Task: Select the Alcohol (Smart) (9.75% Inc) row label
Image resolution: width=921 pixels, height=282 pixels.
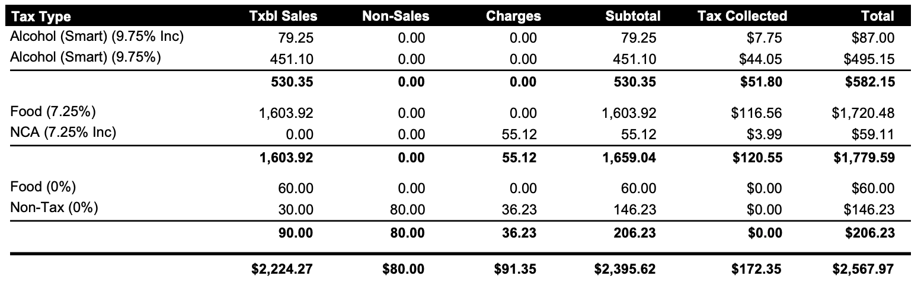Action: coord(97,37)
